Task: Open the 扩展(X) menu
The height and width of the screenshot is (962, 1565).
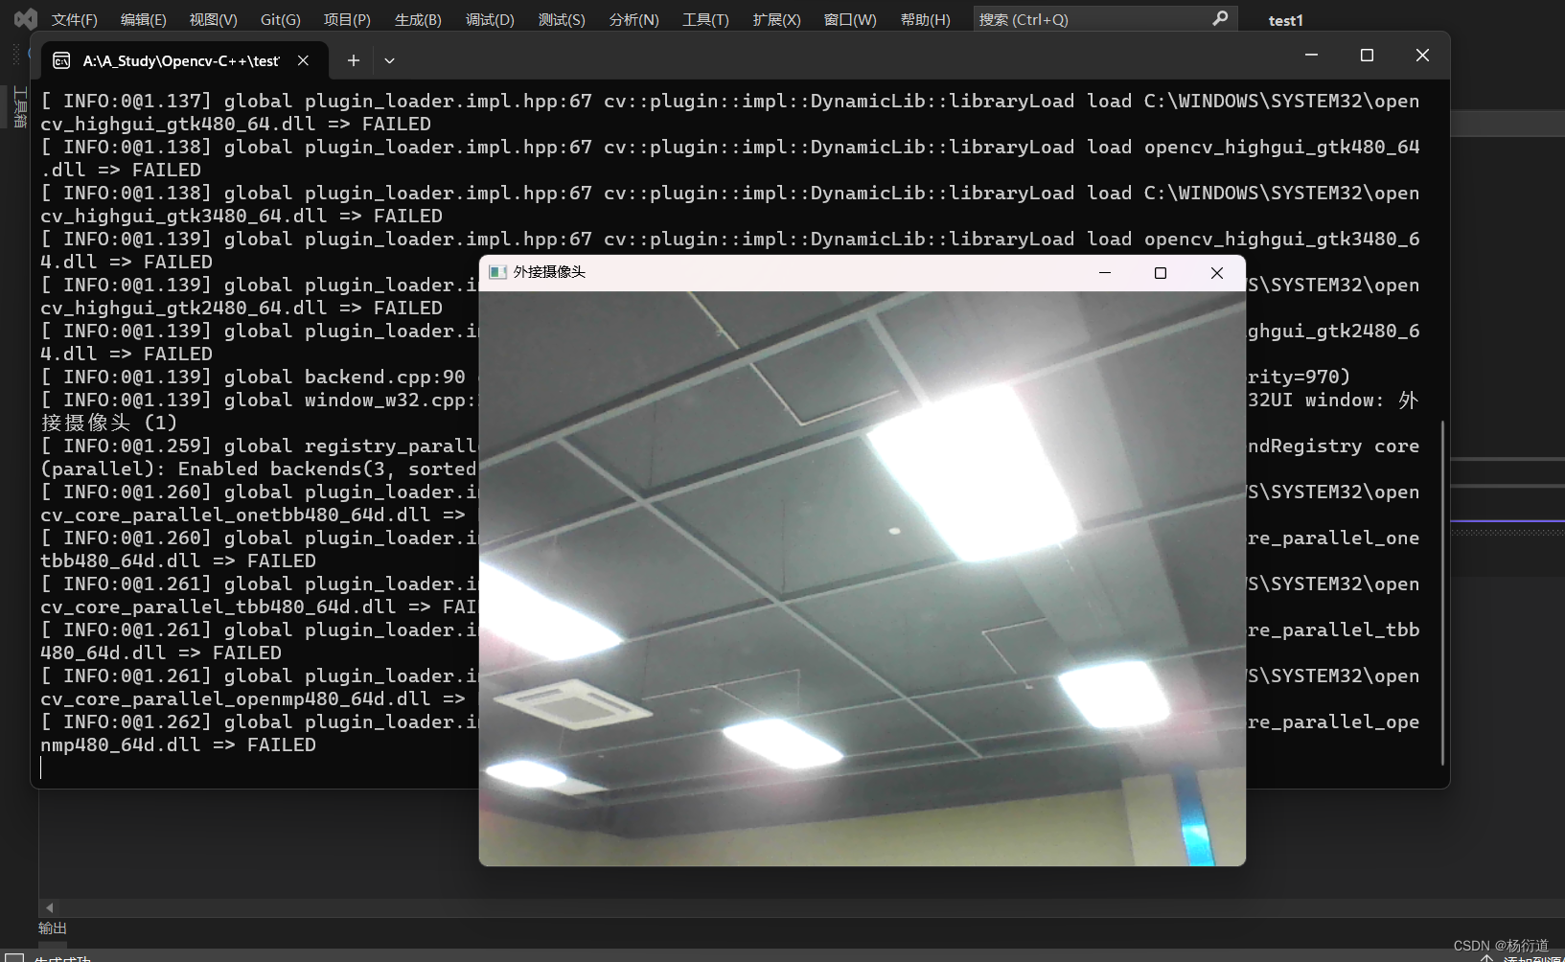Action: tap(776, 18)
